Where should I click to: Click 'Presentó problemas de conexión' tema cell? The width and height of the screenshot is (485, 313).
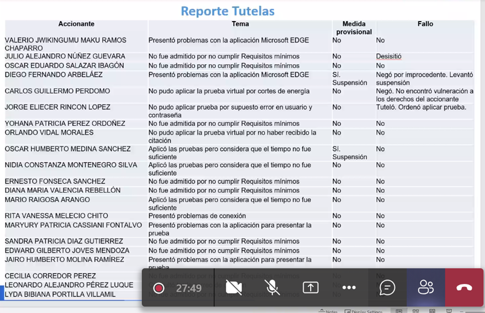click(x=197, y=216)
